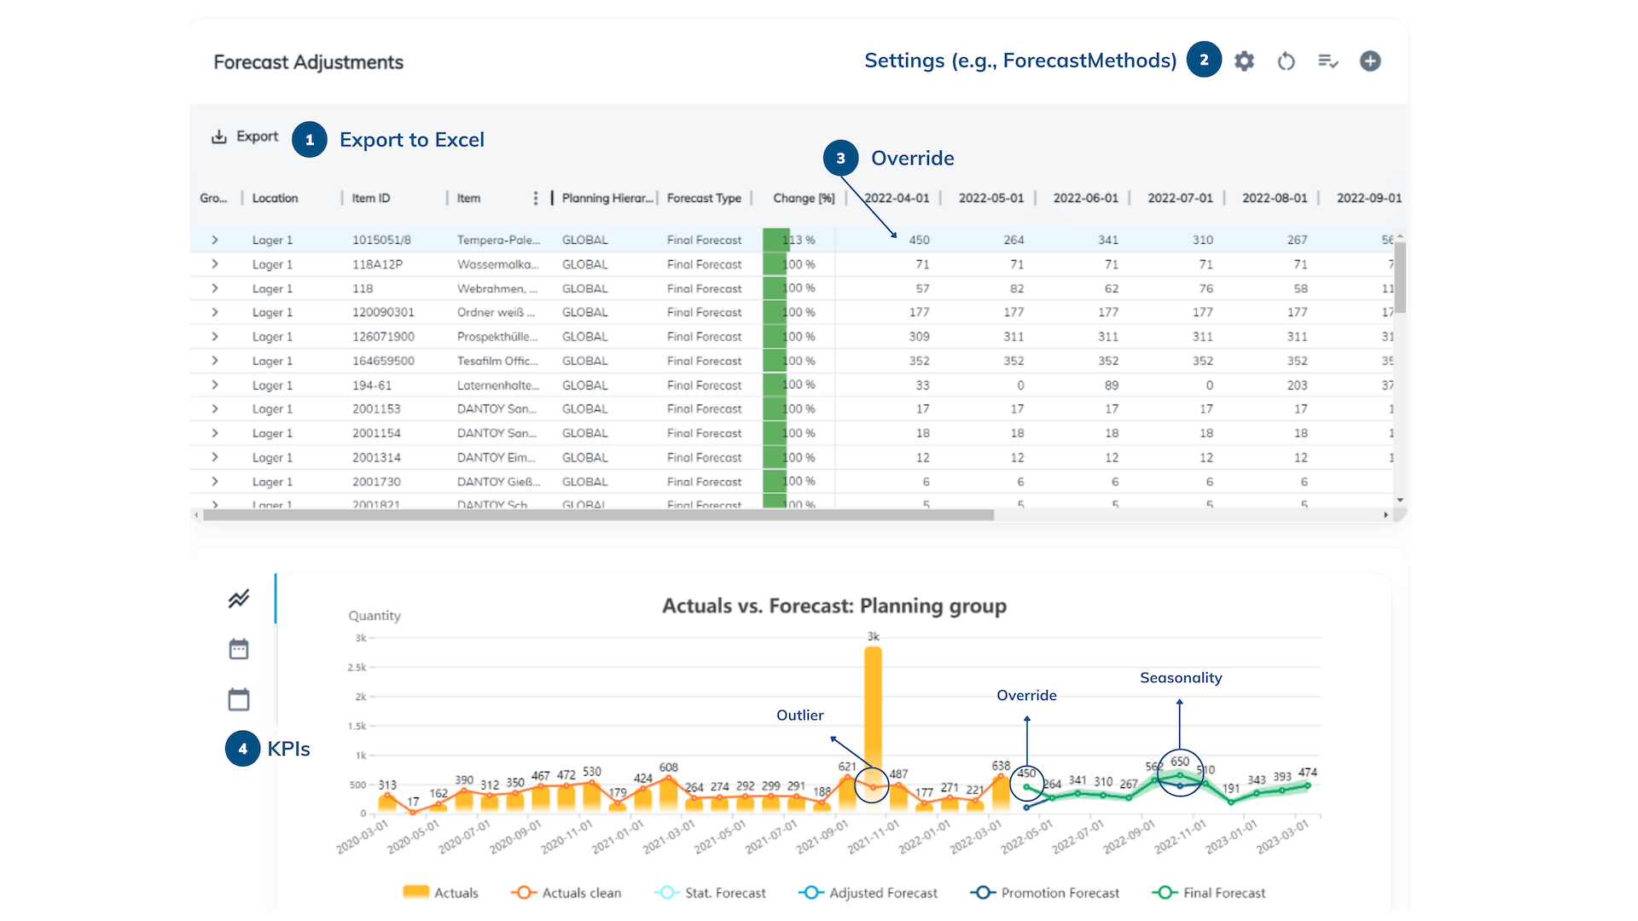Sort by Location column header
The image size is (1638, 921).
(x=275, y=199)
